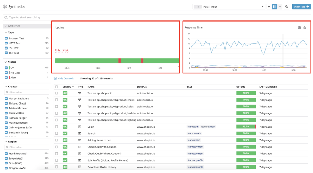Sort by the STATUS column header
Image resolution: width=313 pixels, height=173 pixels.
67,87
